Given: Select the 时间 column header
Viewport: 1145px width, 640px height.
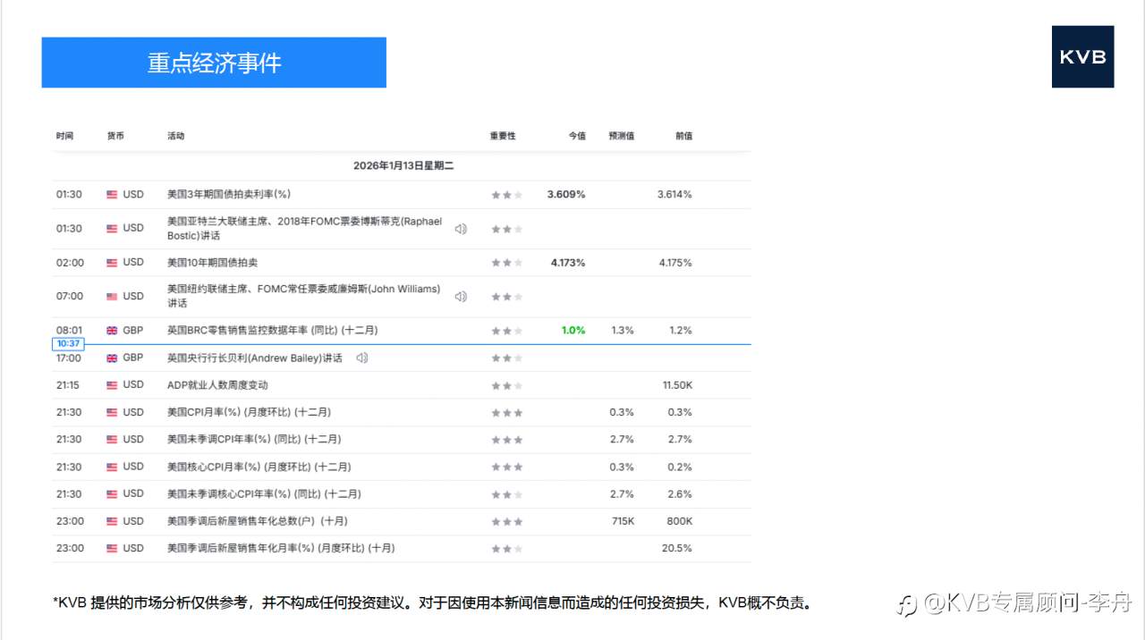Looking at the screenshot, I should (64, 136).
